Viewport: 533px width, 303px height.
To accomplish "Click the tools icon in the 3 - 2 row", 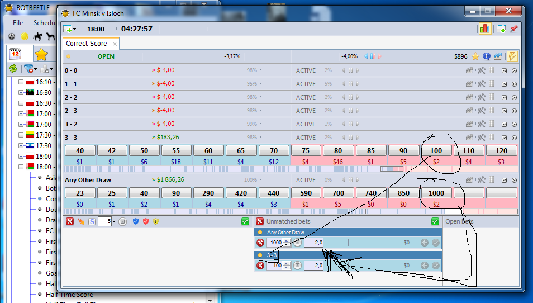I will click(481, 124).
